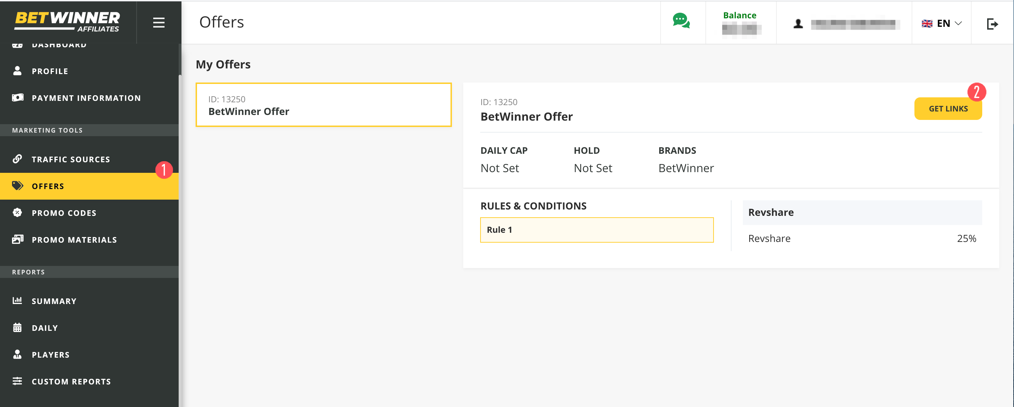Viewport: 1014px width, 407px height.
Task: Open the EN language dropdown
Action: point(942,24)
